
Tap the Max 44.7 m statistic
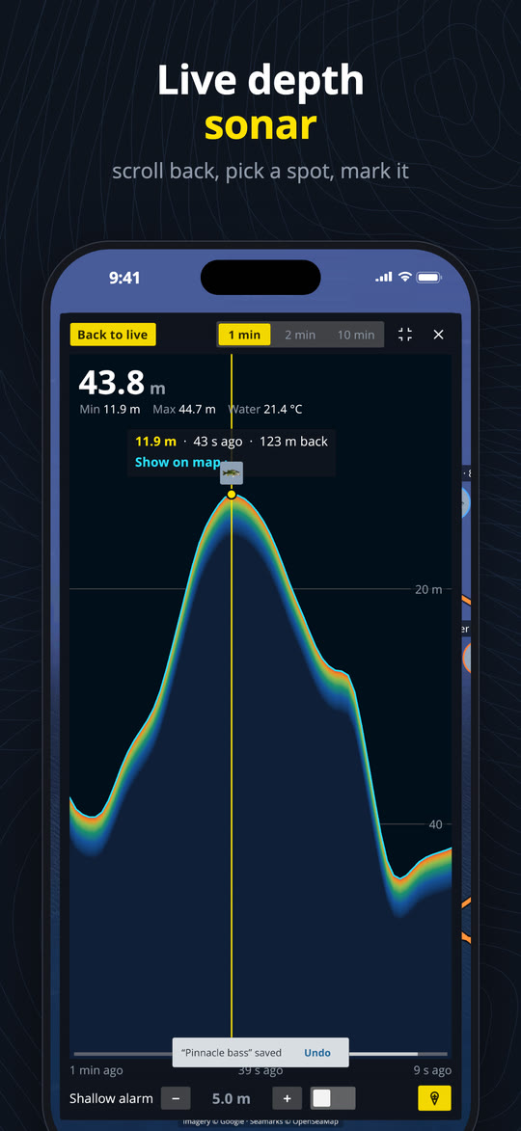tap(184, 410)
